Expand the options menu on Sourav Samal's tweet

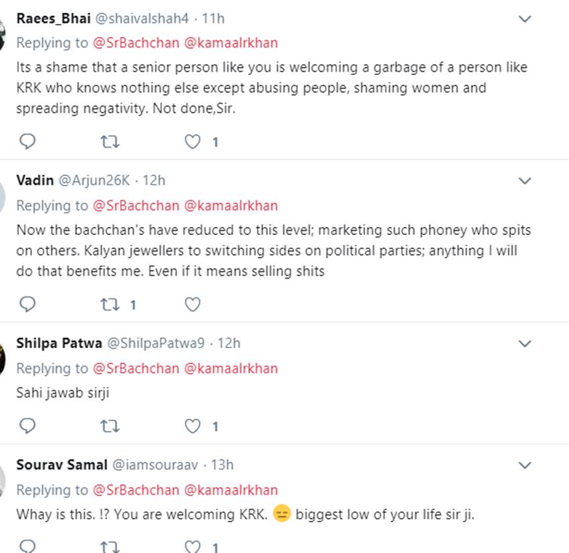[x=525, y=465]
